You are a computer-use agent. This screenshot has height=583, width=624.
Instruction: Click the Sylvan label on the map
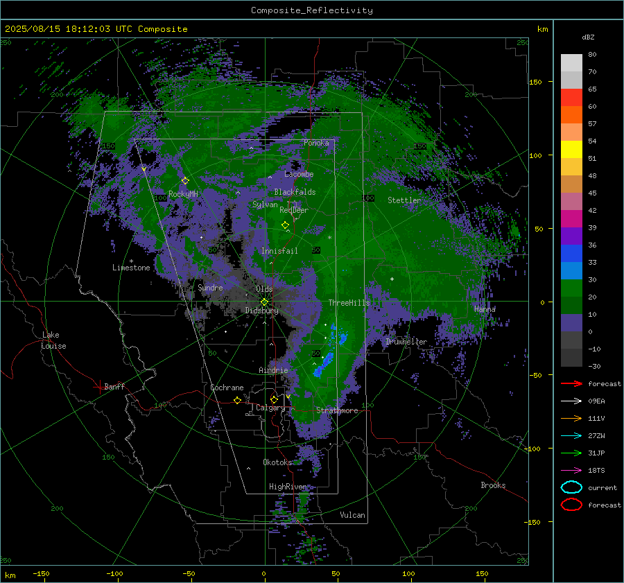265,205
